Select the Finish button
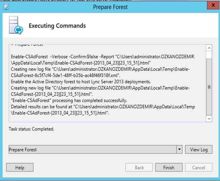 (x=169, y=167)
